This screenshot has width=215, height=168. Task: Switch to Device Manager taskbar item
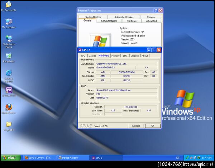click(x=73, y=158)
